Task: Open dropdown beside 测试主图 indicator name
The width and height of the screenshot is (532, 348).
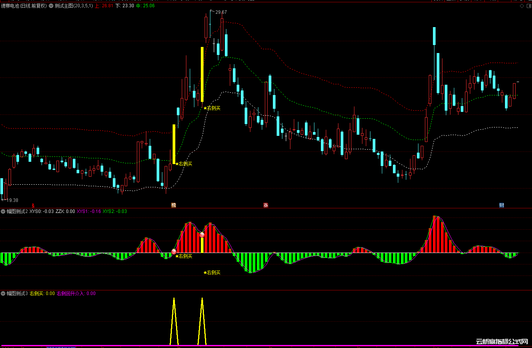Action: (51, 6)
